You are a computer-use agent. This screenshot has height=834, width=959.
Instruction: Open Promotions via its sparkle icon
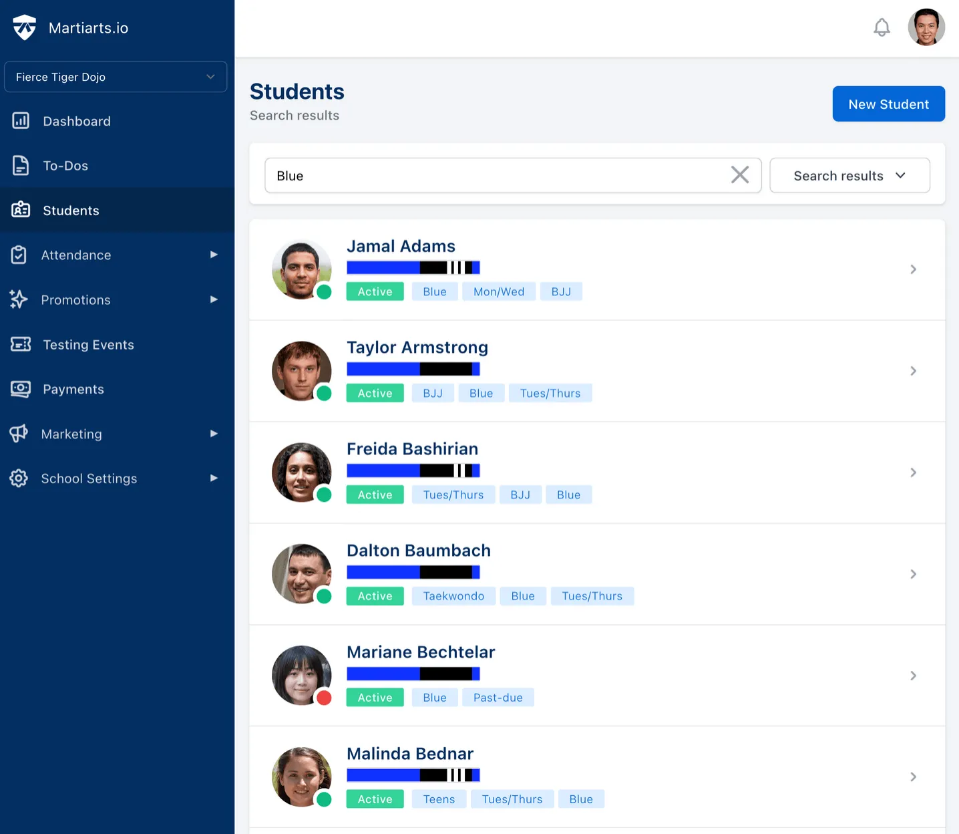21,299
